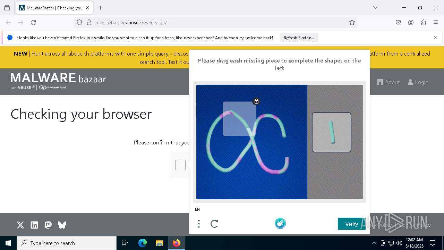Open the Login link
Screen dimensions: 444x250
418,82
